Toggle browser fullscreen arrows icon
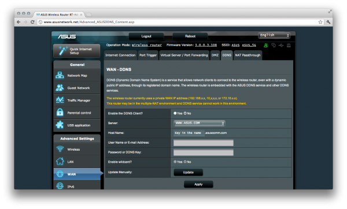This screenshot has height=209, width=347. click(330, 12)
